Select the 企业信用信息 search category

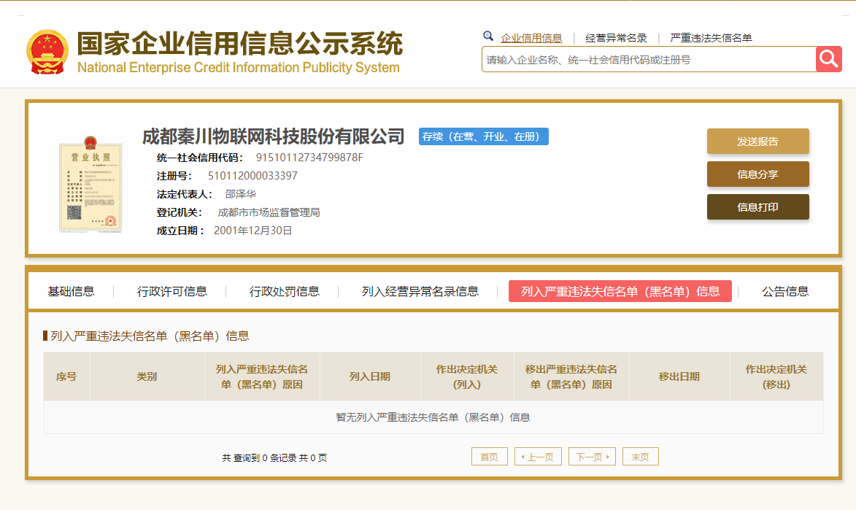tap(531, 38)
